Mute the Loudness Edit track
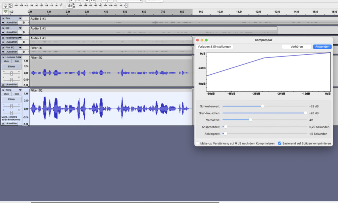 click(x=6, y=61)
